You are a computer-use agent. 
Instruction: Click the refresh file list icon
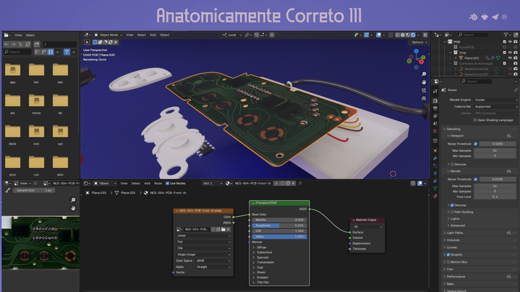(28, 44)
